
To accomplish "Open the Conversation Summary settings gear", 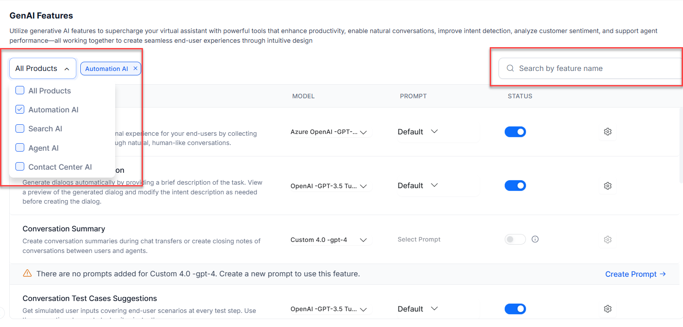I will pyautogui.click(x=608, y=240).
